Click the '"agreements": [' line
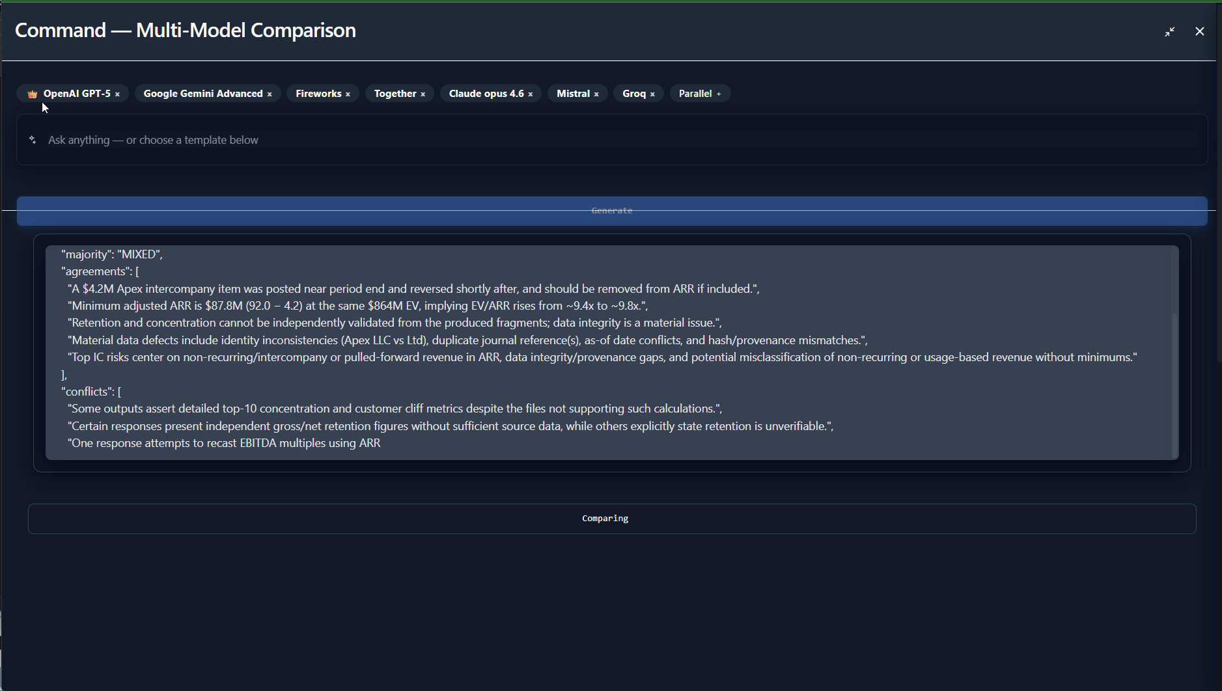 click(x=100, y=271)
